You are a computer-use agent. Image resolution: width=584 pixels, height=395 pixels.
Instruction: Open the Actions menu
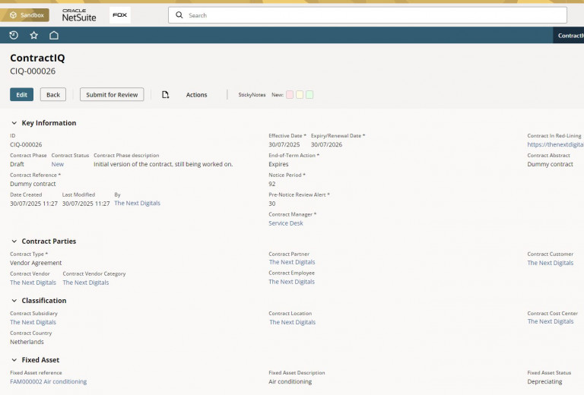click(x=196, y=95)
